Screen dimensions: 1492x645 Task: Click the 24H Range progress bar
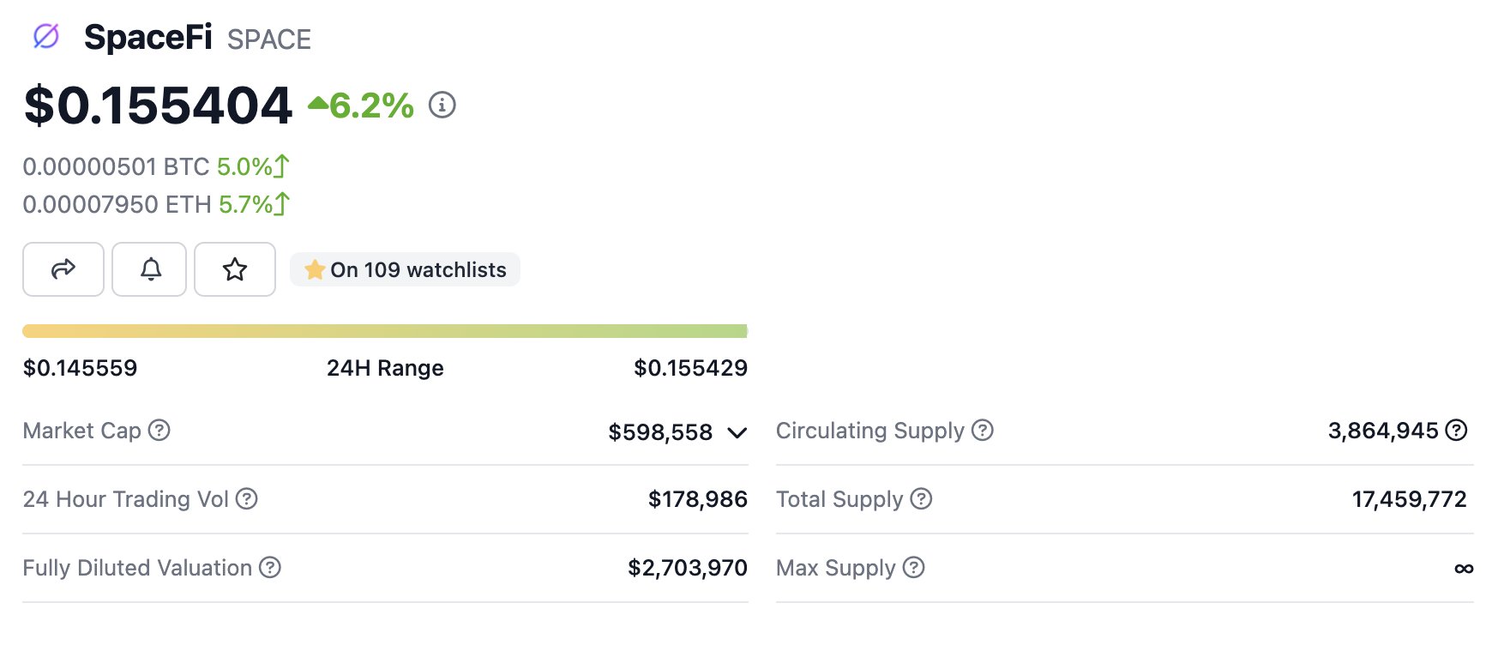point(385,331)
